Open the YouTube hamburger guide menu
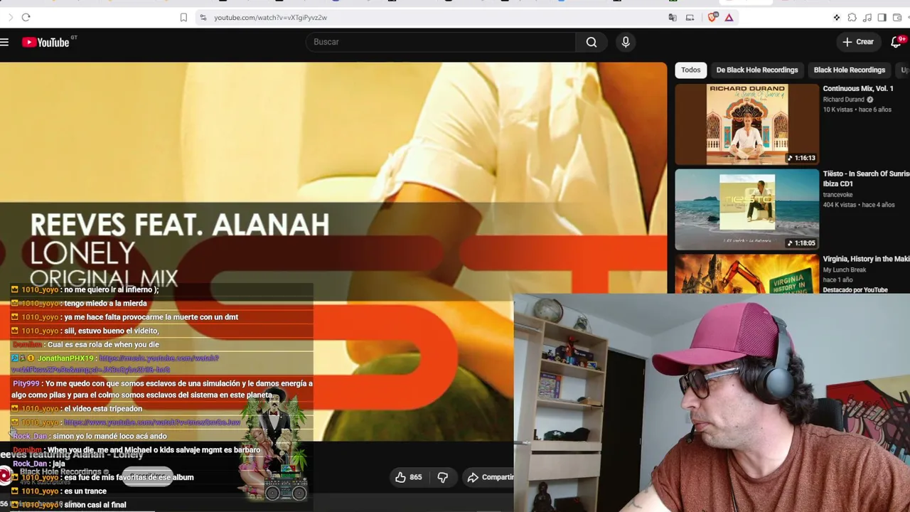The image size is (910, 512). [4, 42]
